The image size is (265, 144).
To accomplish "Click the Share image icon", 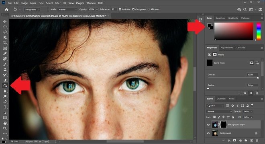I will tap(260, 10).
